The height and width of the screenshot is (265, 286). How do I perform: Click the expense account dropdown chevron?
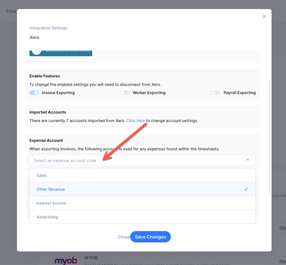(248, 160)
